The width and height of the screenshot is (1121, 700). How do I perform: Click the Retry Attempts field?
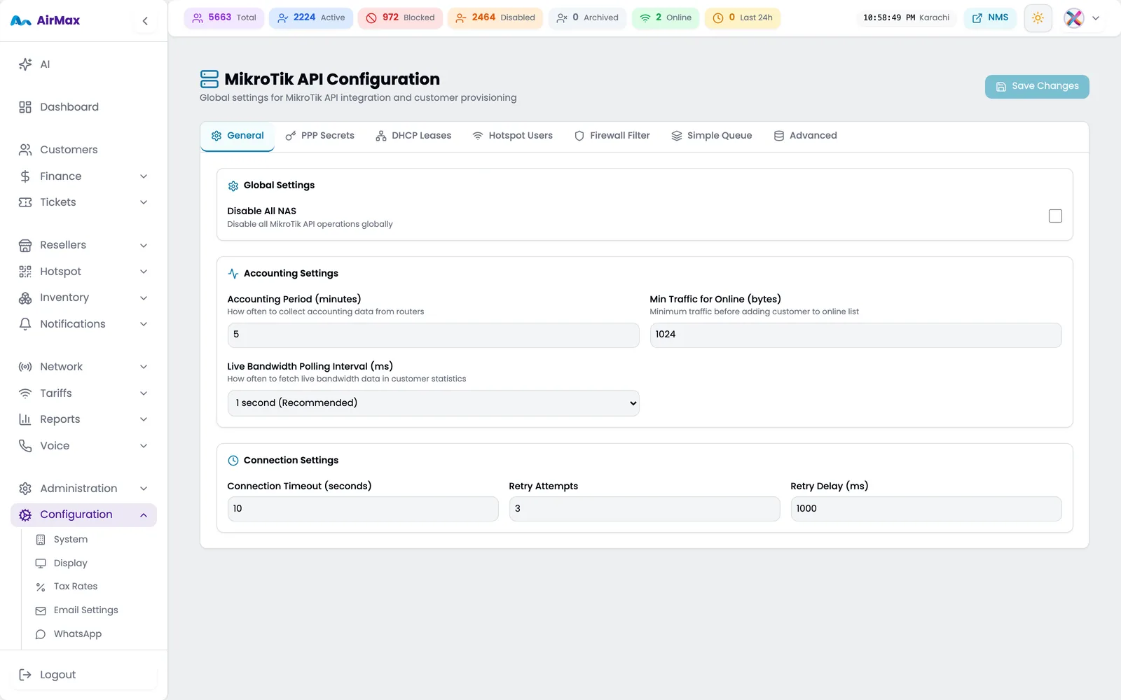[645, 509]
